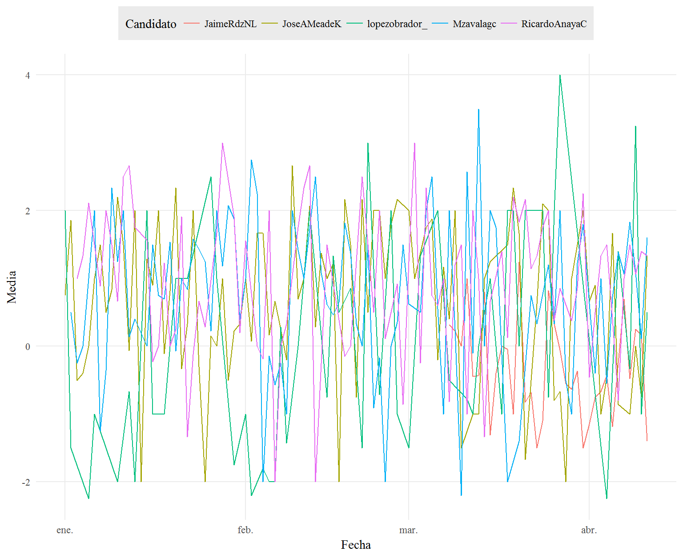Screen dimensions: 683x555
Task: Select the Mzavalagc legend label
Action: [474, 24]
